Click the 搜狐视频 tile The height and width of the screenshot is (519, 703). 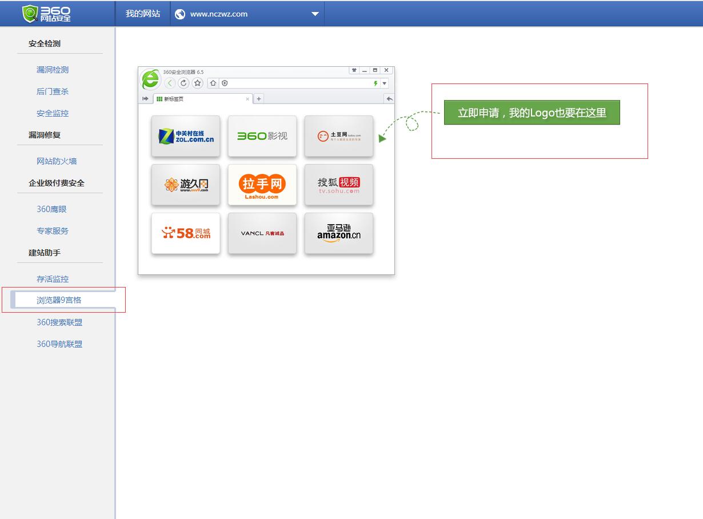[x=339, y=185]
